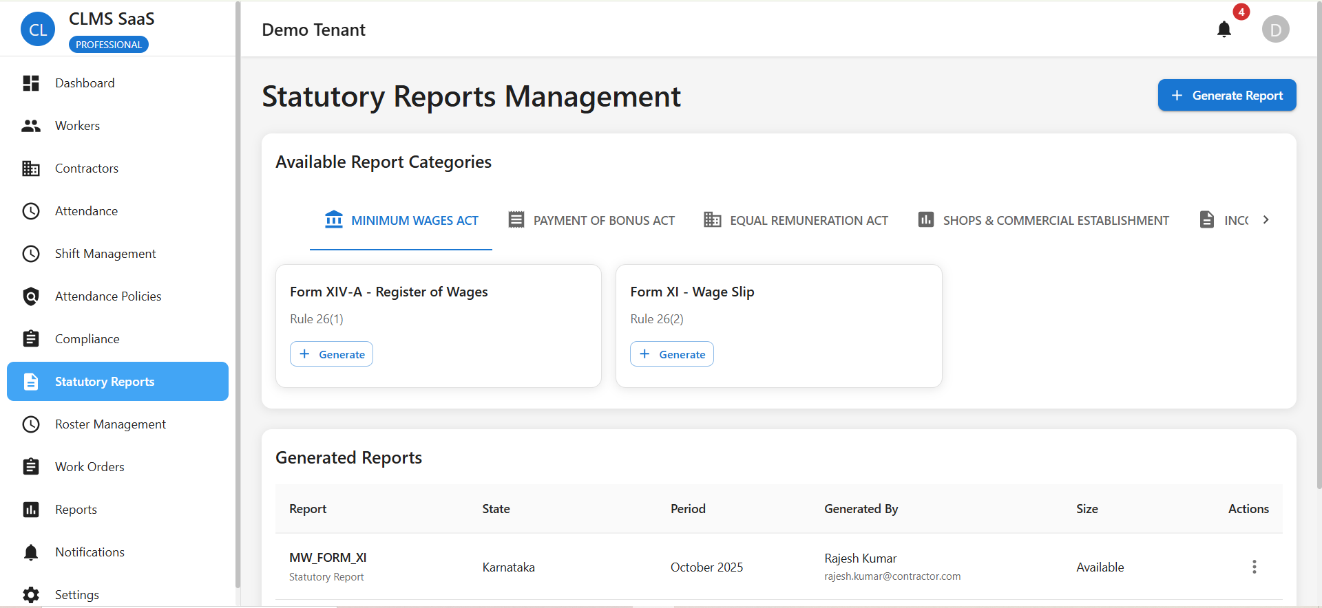Click the Generate Report button
Viewport: 1322px width, 608px height.
pos(1226,96)
